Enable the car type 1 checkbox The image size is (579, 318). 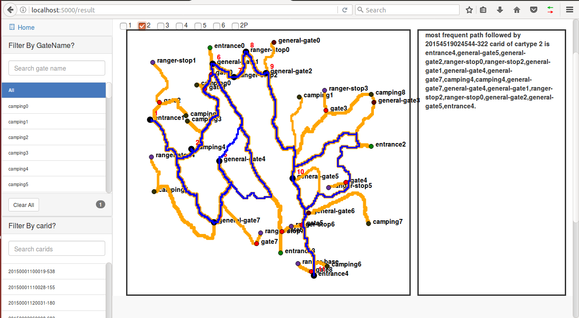coord(123,26)
